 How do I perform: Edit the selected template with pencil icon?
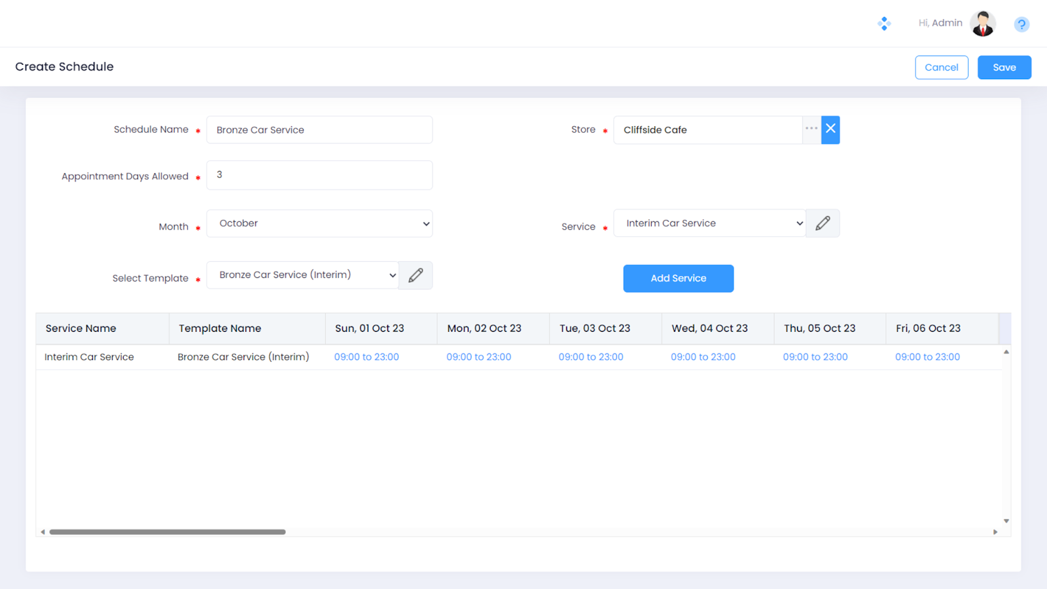416,276
